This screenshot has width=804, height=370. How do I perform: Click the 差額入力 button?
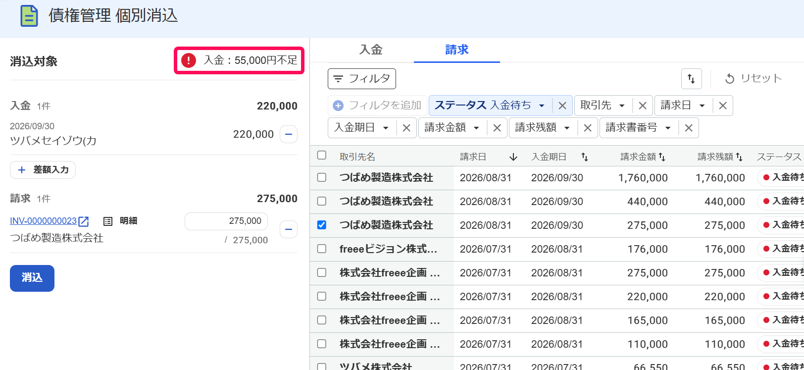pos(43,170)
